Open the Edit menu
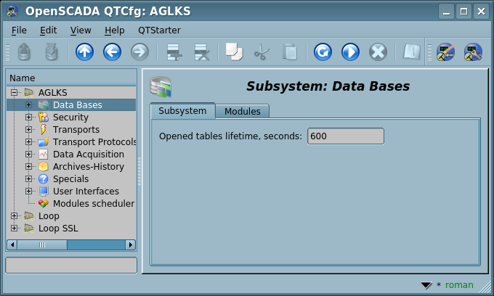 (48, 30)
